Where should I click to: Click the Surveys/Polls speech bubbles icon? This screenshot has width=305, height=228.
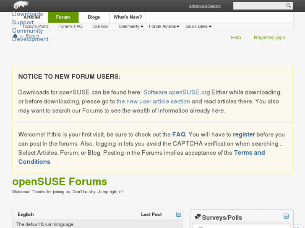pos(198,217)
